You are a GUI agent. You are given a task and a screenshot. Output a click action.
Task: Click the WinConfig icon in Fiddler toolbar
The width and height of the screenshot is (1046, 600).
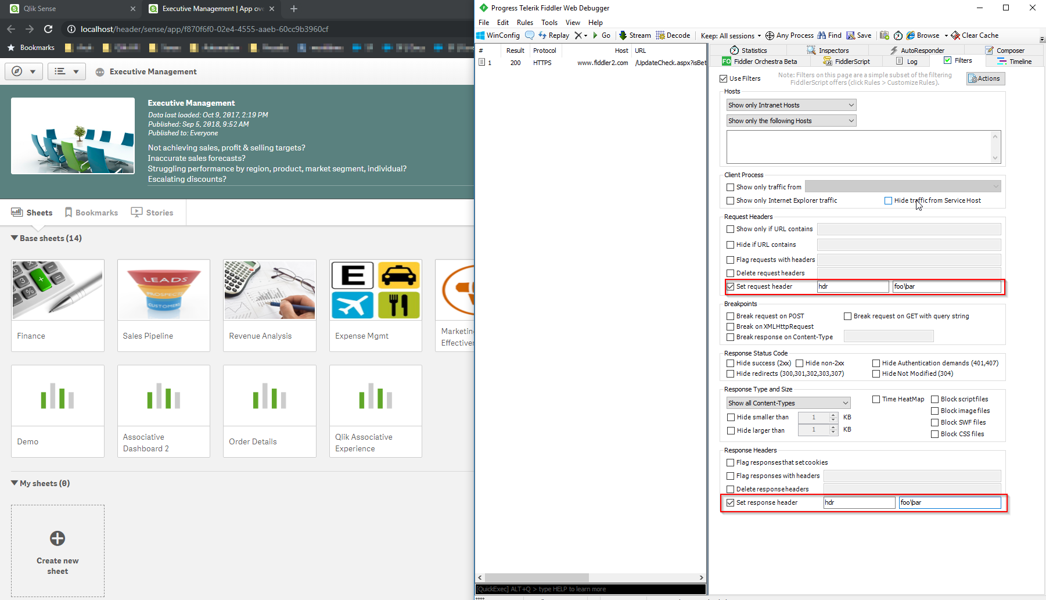pyautogui.click(x=481, y=35)
